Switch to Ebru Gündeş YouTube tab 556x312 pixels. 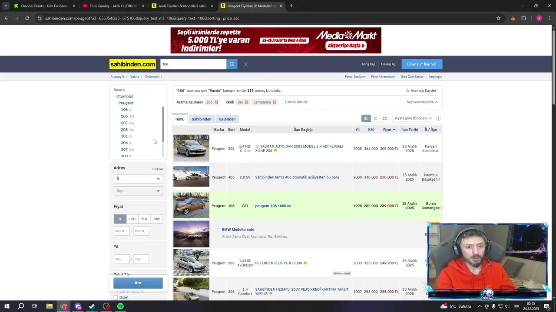click(113, 6)
